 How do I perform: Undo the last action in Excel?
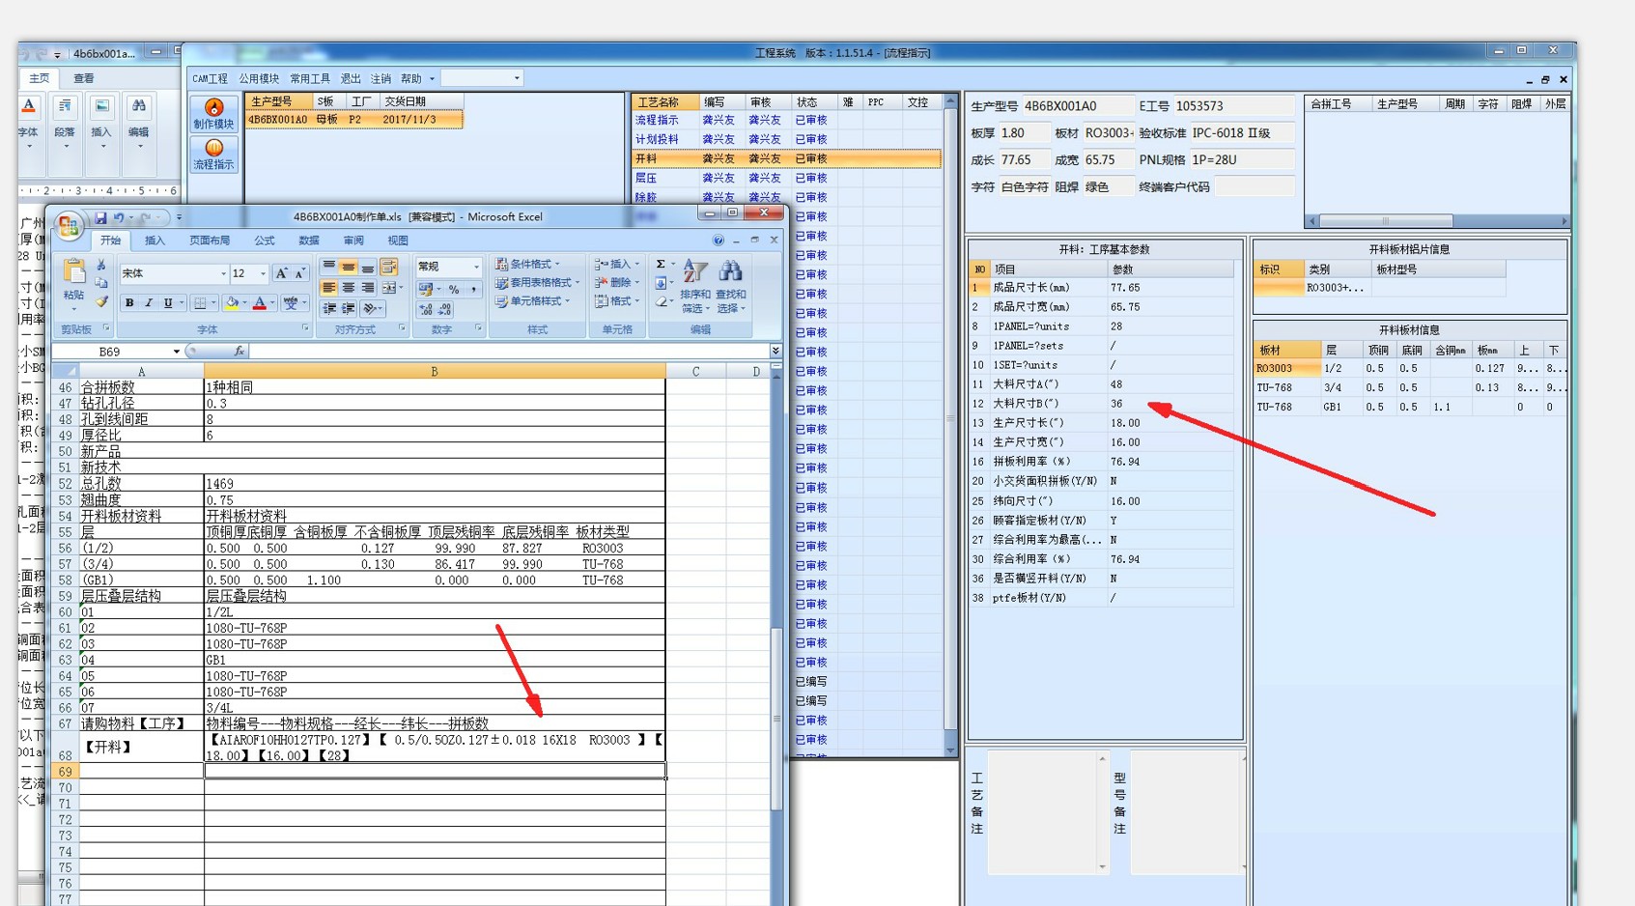pos(118,218)
